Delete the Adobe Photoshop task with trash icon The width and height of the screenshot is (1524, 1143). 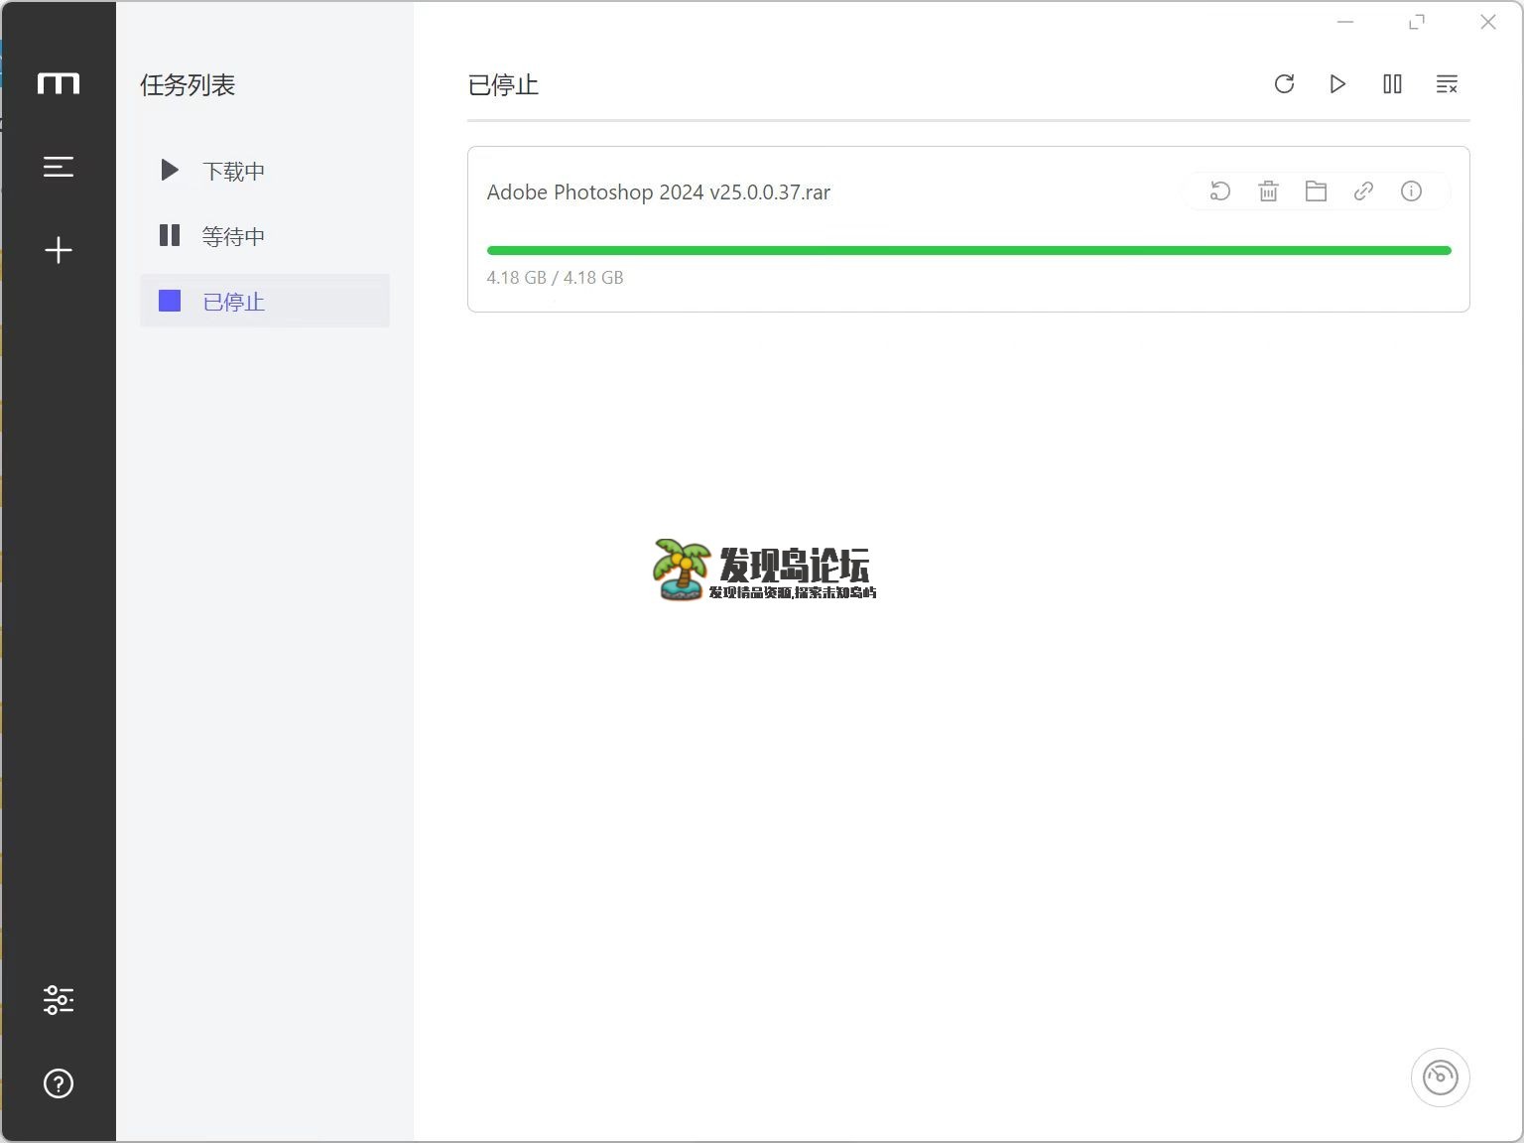[x=1268, y=191]
